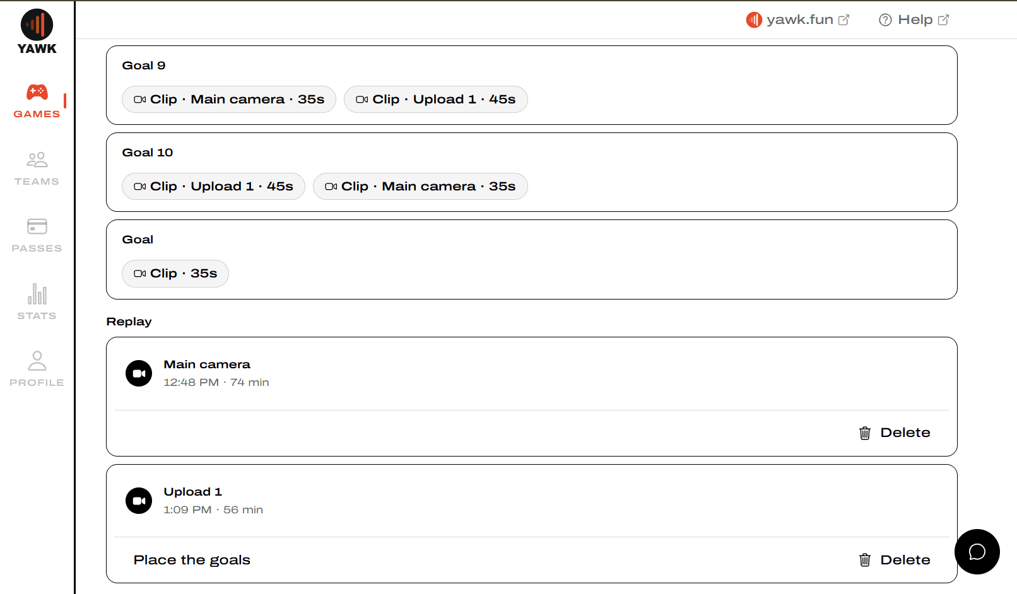1017x594 pixels.
Task: Click the external link icon beside yawk.fun
Action: pos(844,20)
